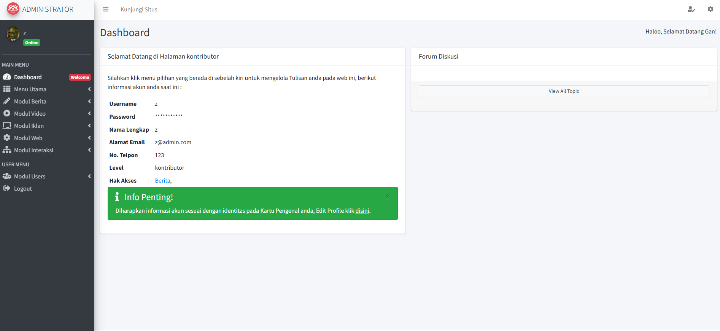Click the Forum Diskusi heading
The image size is (720, 331).
point(438,56)
